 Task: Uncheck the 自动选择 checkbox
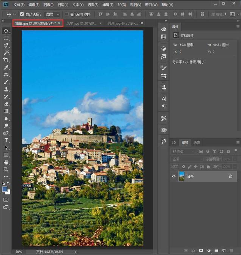pos(22,14)
